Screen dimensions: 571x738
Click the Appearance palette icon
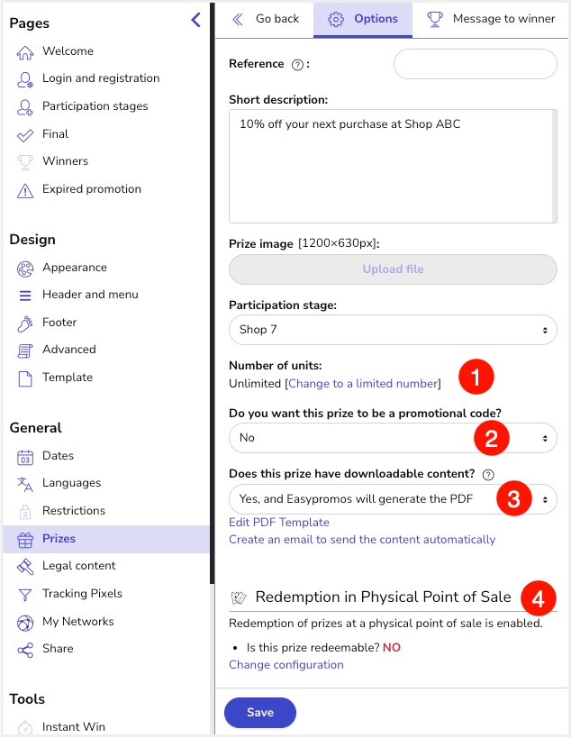pos(25,268)
